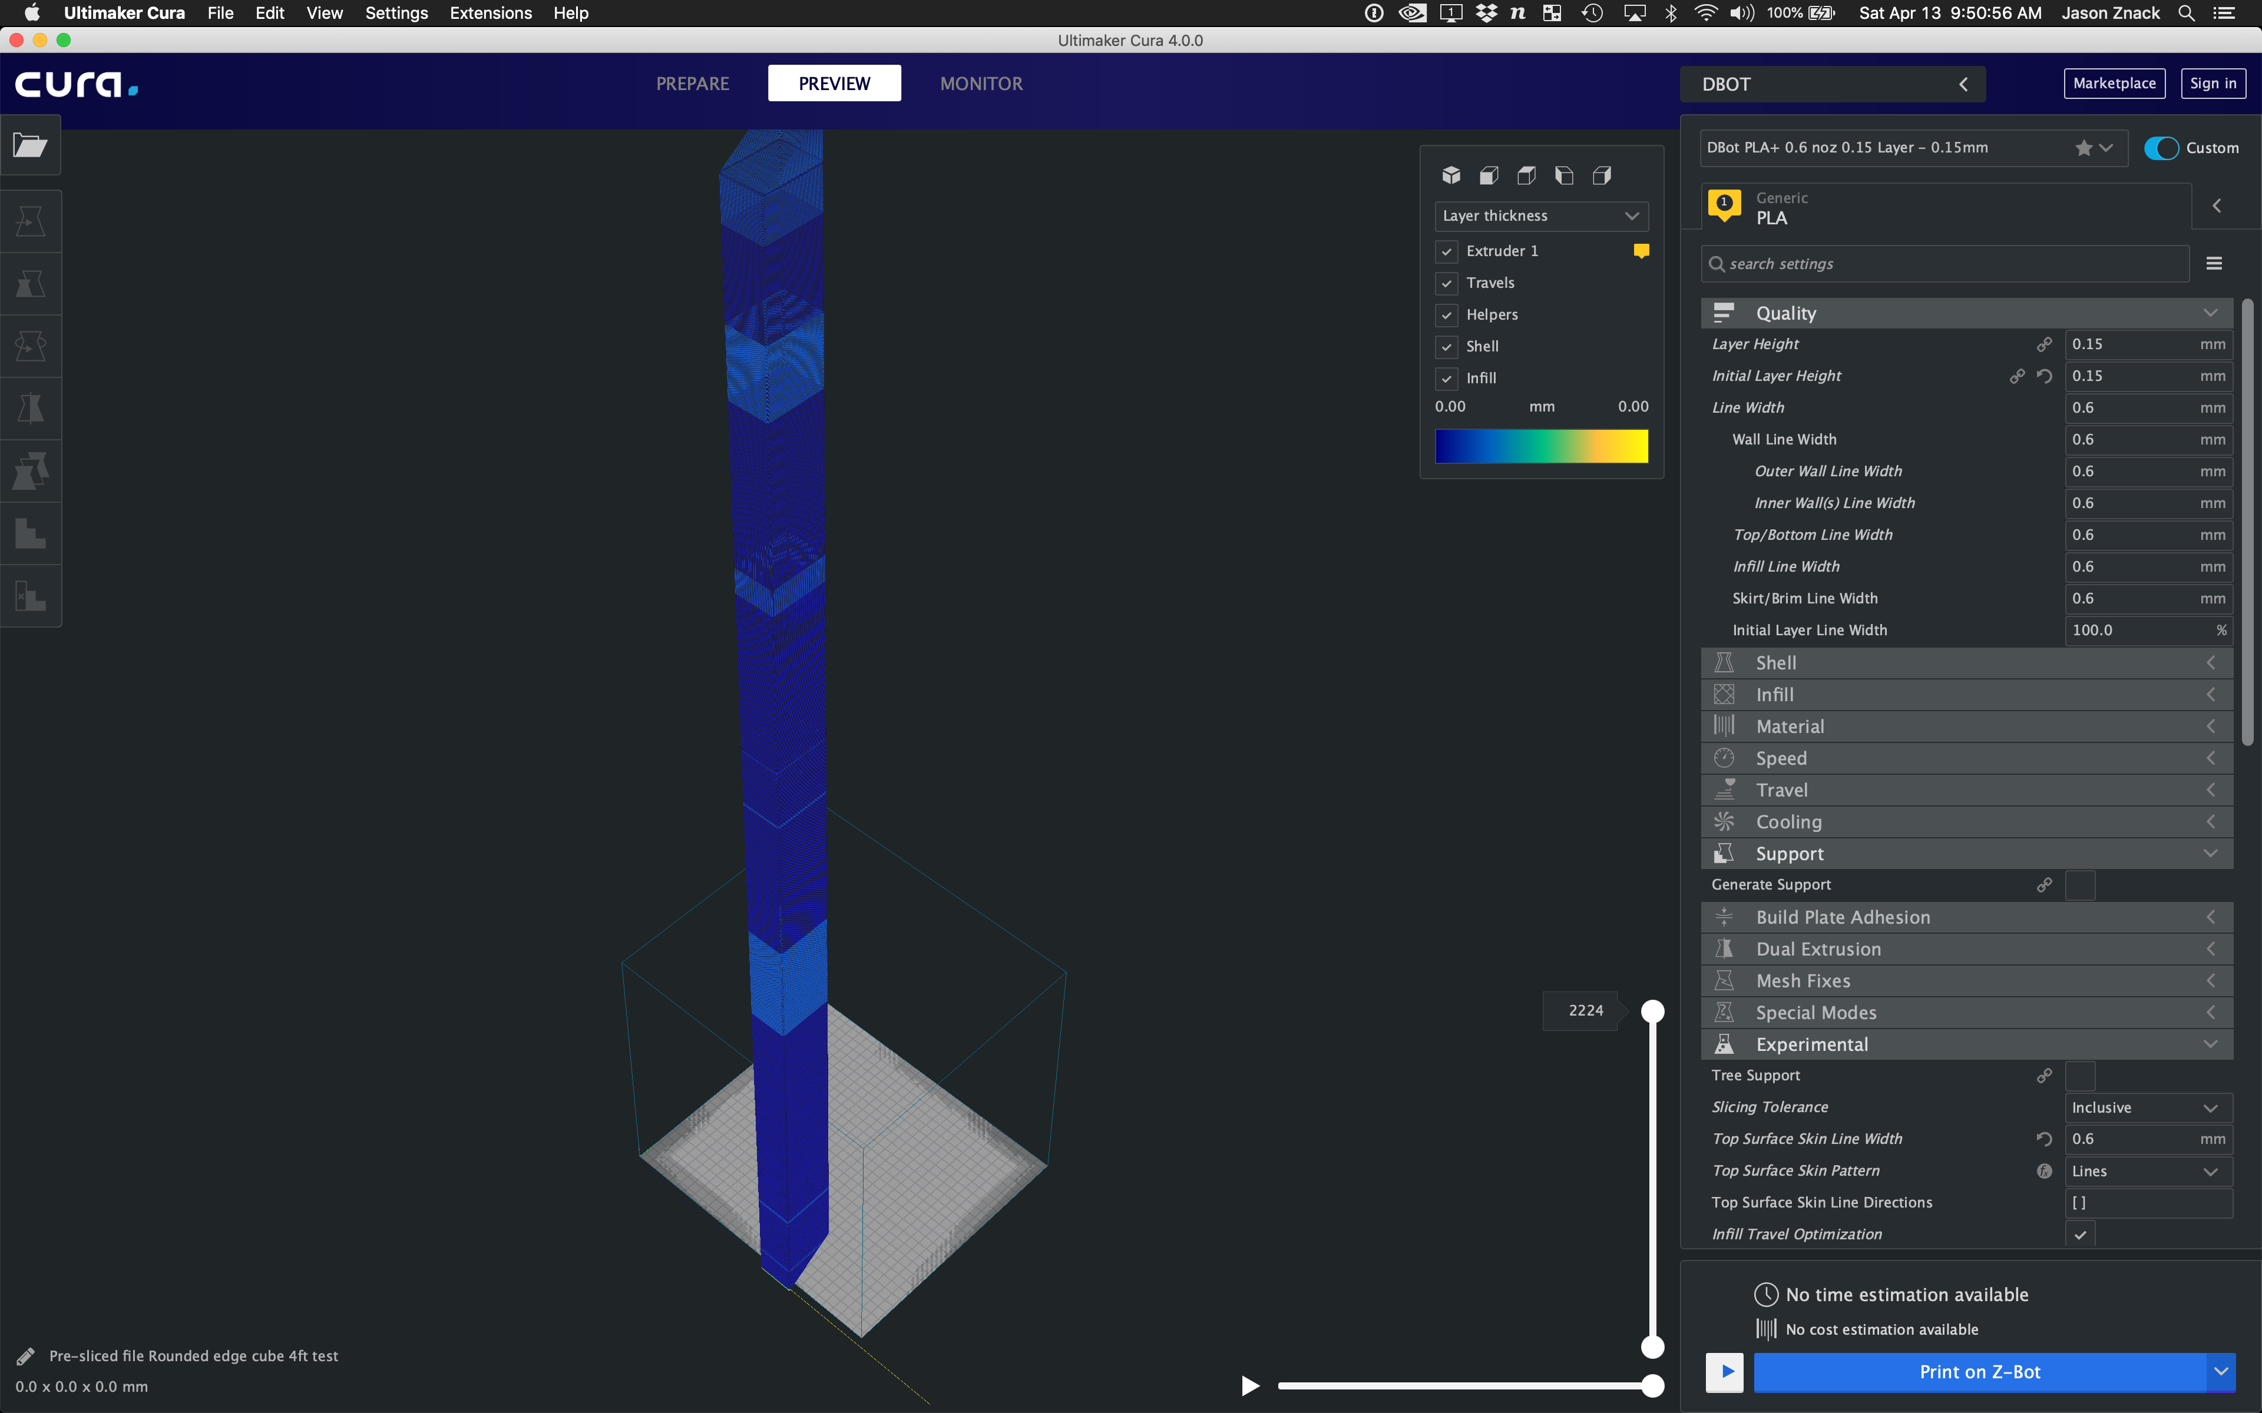
Task: Select the Support Blocker tool
Action: [x=30, y=533]
